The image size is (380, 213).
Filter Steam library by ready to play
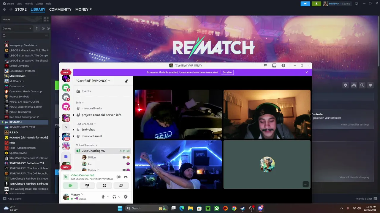click(48, 28)
